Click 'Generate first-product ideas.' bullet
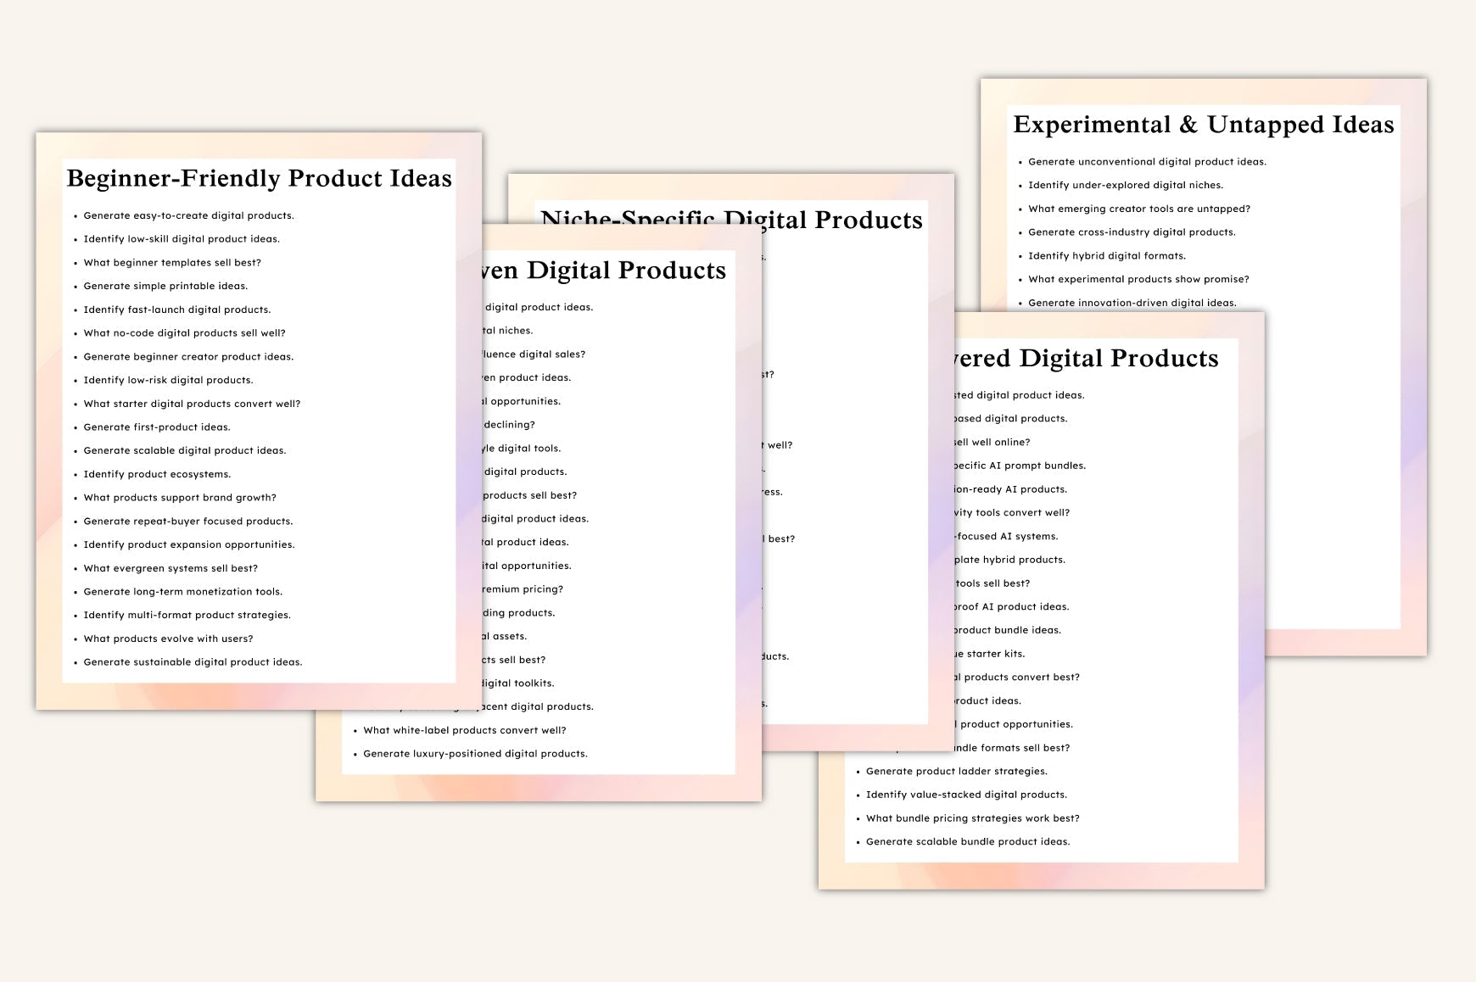 (x=157, y=427)
